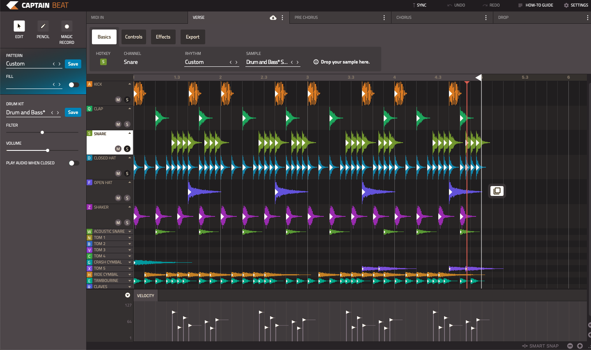The image size is (591, 350).
Task: Click the Drum and Bass sample name field
Action: (267, 62)
